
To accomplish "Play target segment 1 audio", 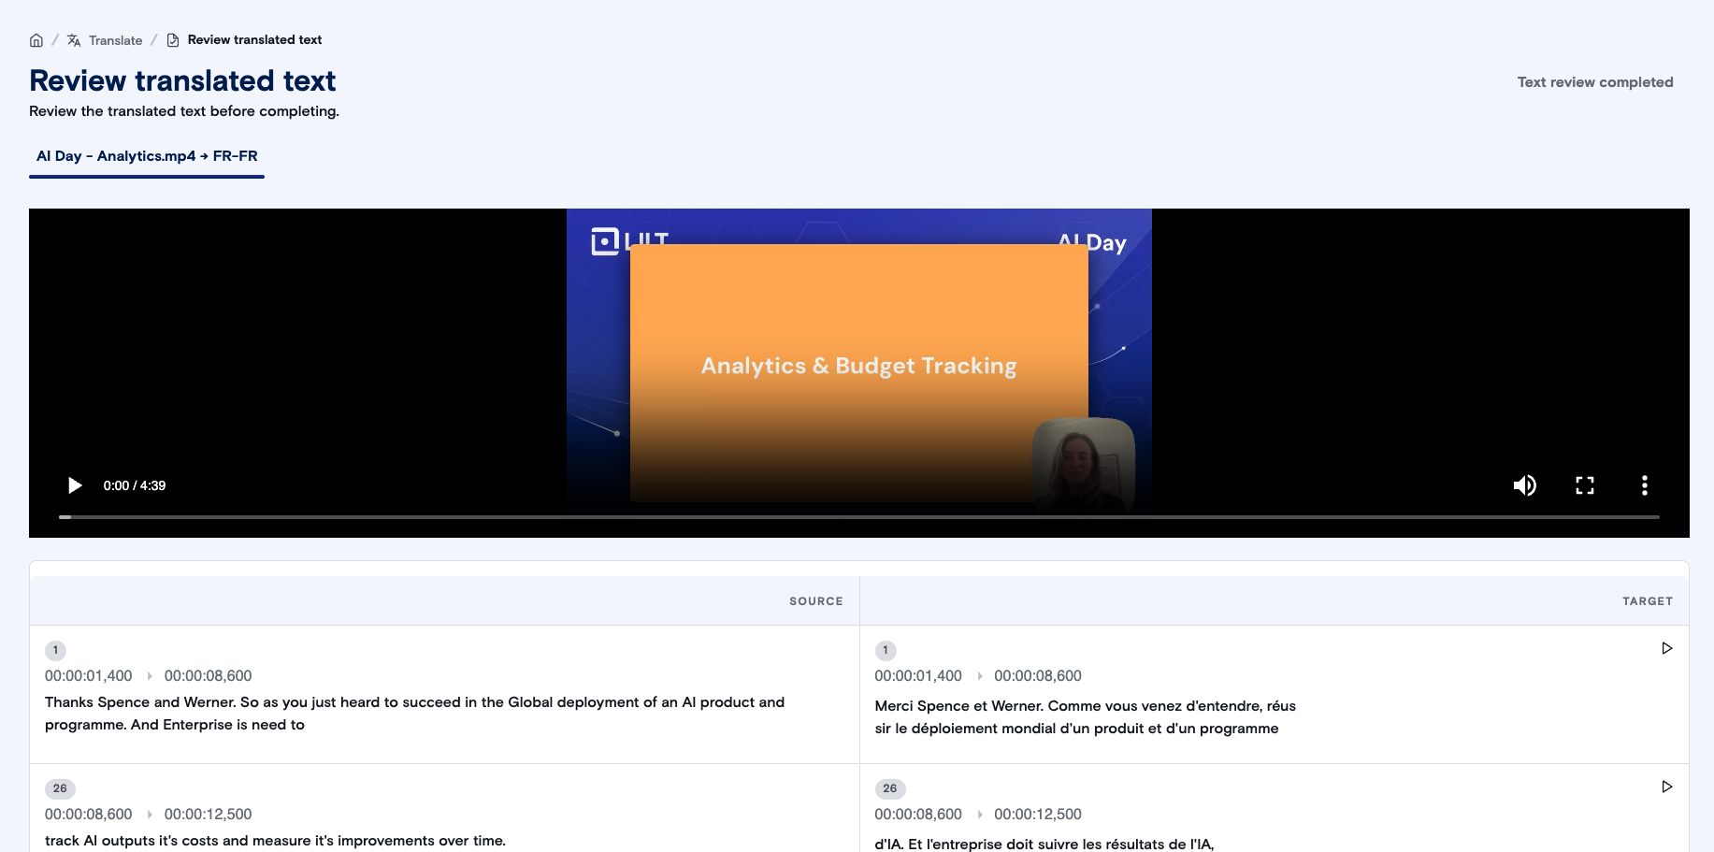I will (1666, 648).
